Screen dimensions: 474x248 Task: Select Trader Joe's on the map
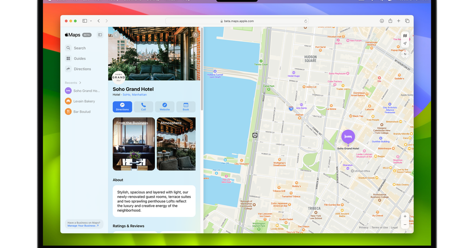[342, 86]
